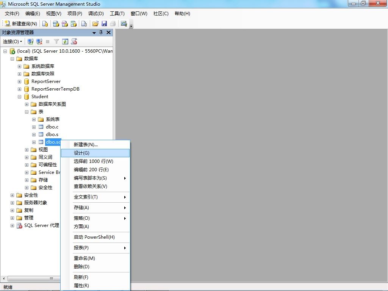Click the Save floppy disk icon
388x291 pixels.
pos(104,23)
